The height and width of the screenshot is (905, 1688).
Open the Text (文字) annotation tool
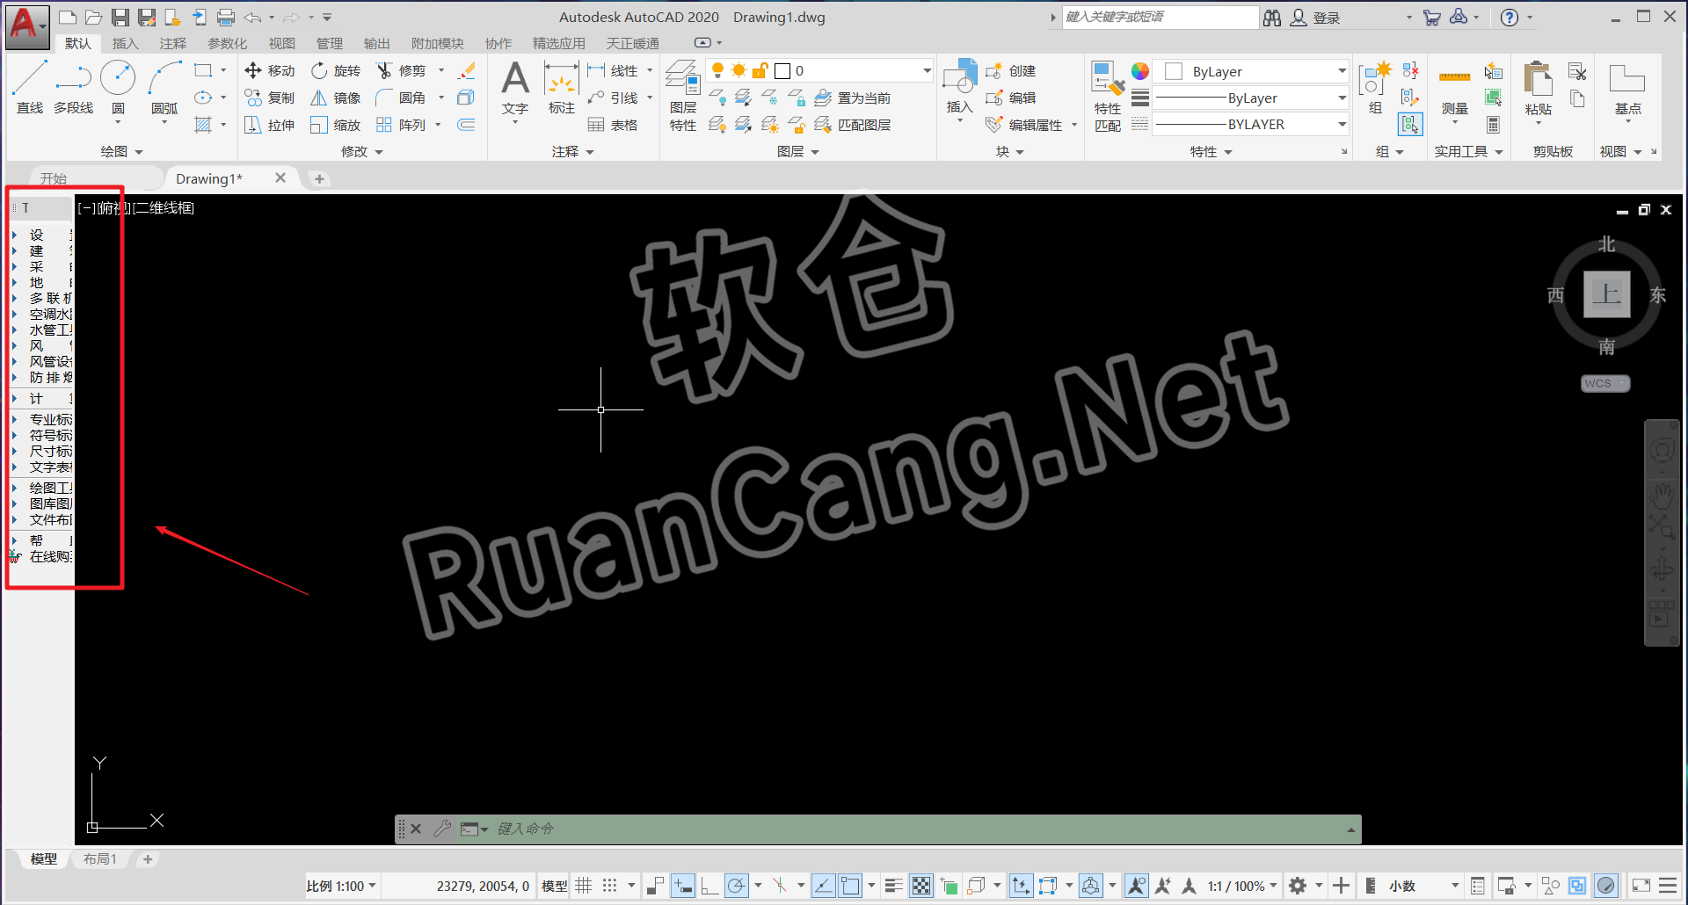[x=515, y=87]
